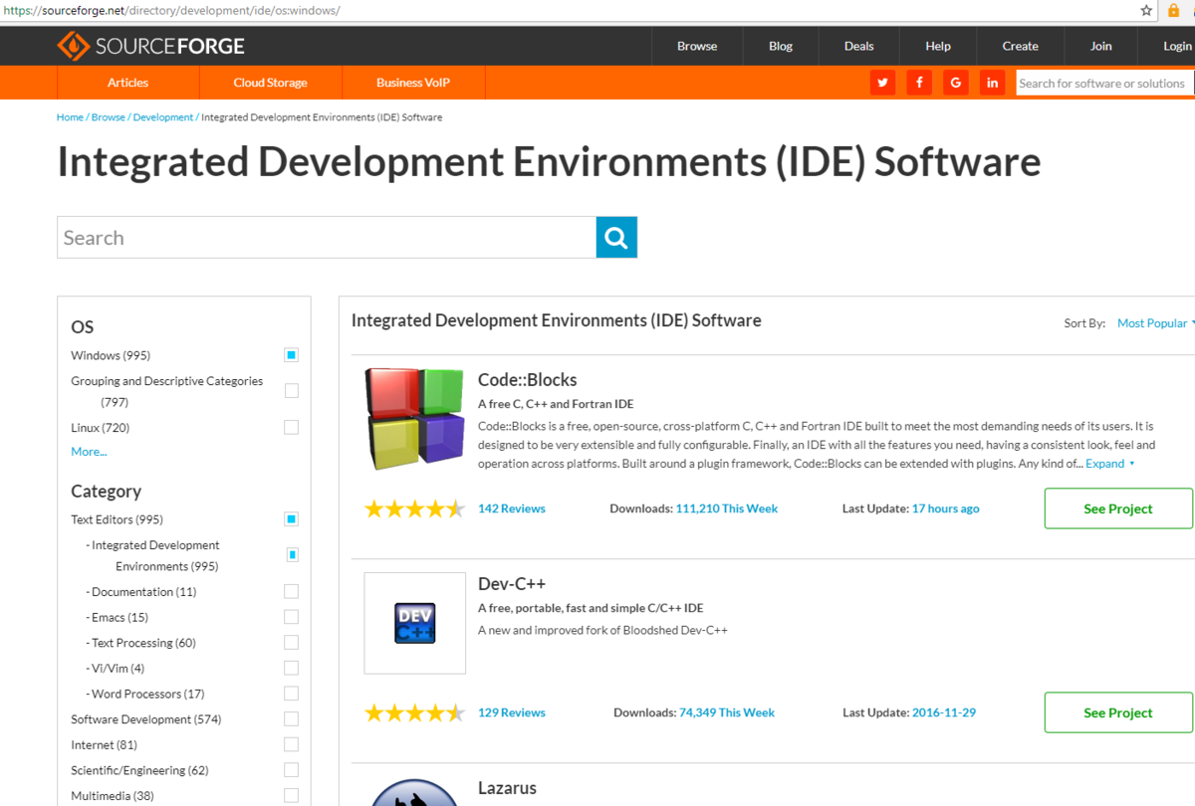This screenshot has height=806, width=1195.
Task: Open the Facebook social icon
Action: [919, 83]
